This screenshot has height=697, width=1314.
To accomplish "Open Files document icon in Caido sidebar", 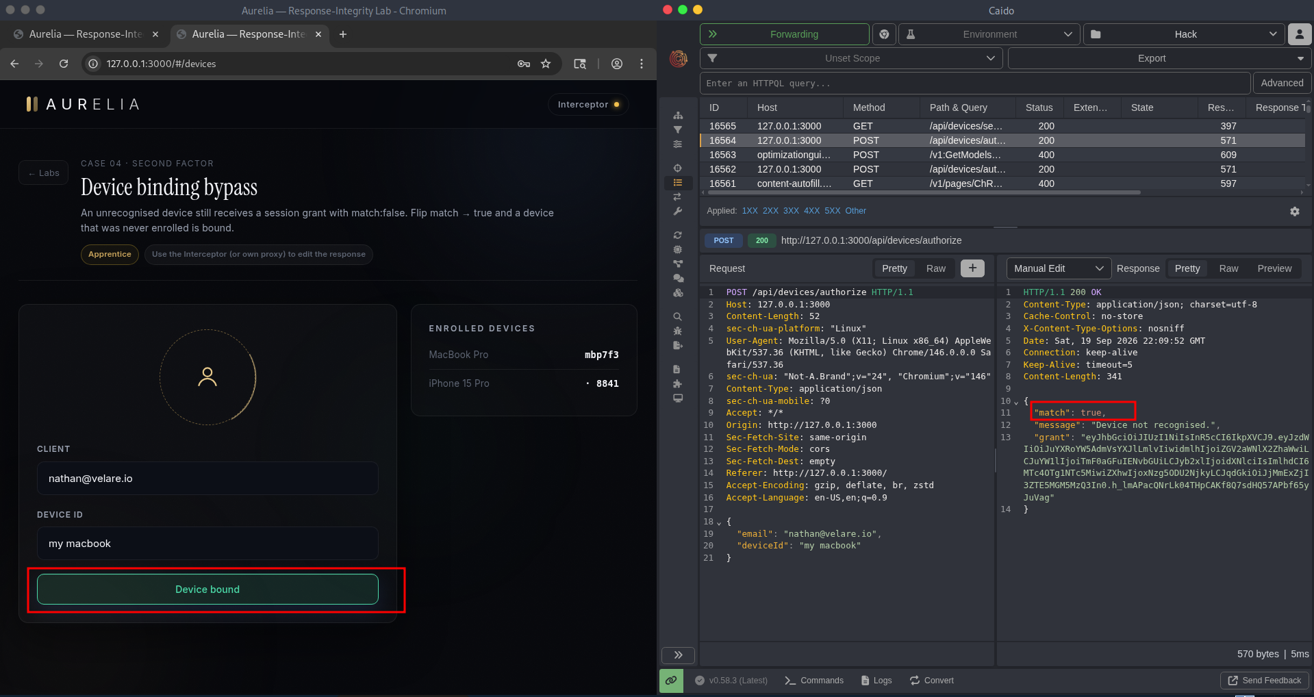I will coord(678,369).
